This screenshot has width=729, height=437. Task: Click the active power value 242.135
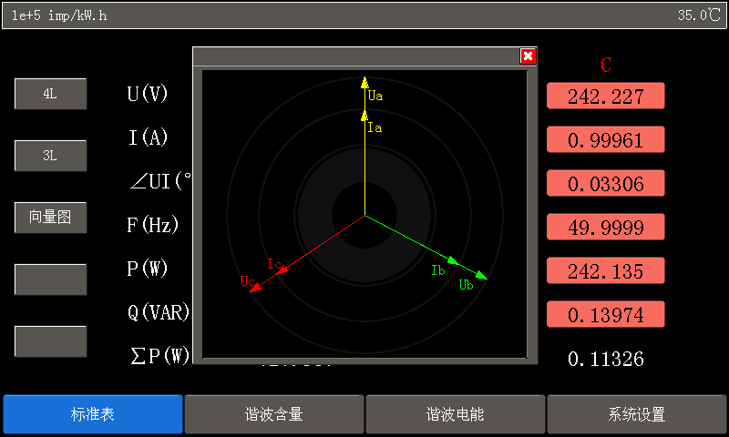point(605,270)
